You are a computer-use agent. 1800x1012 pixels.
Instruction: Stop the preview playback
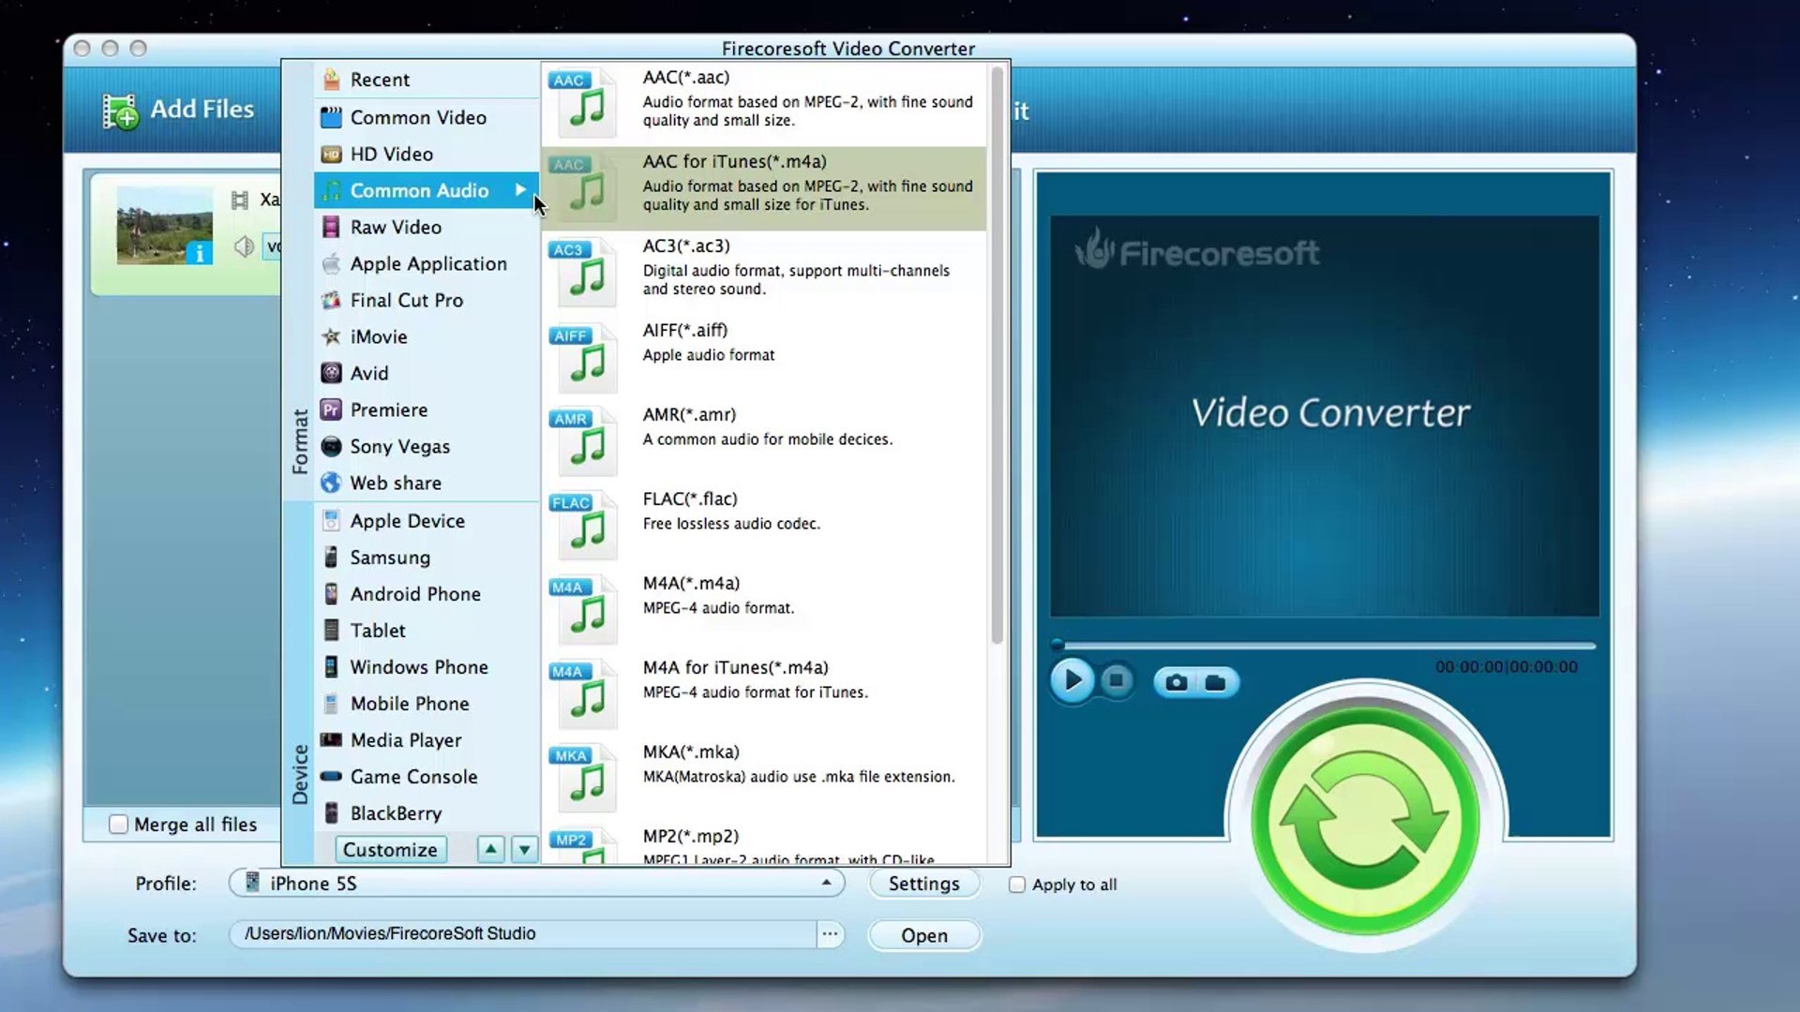tap(1116, 680)
